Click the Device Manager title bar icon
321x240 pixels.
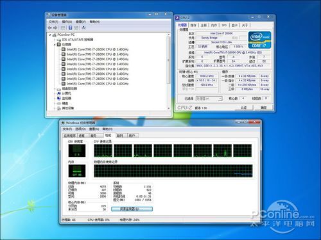[49, 15]
